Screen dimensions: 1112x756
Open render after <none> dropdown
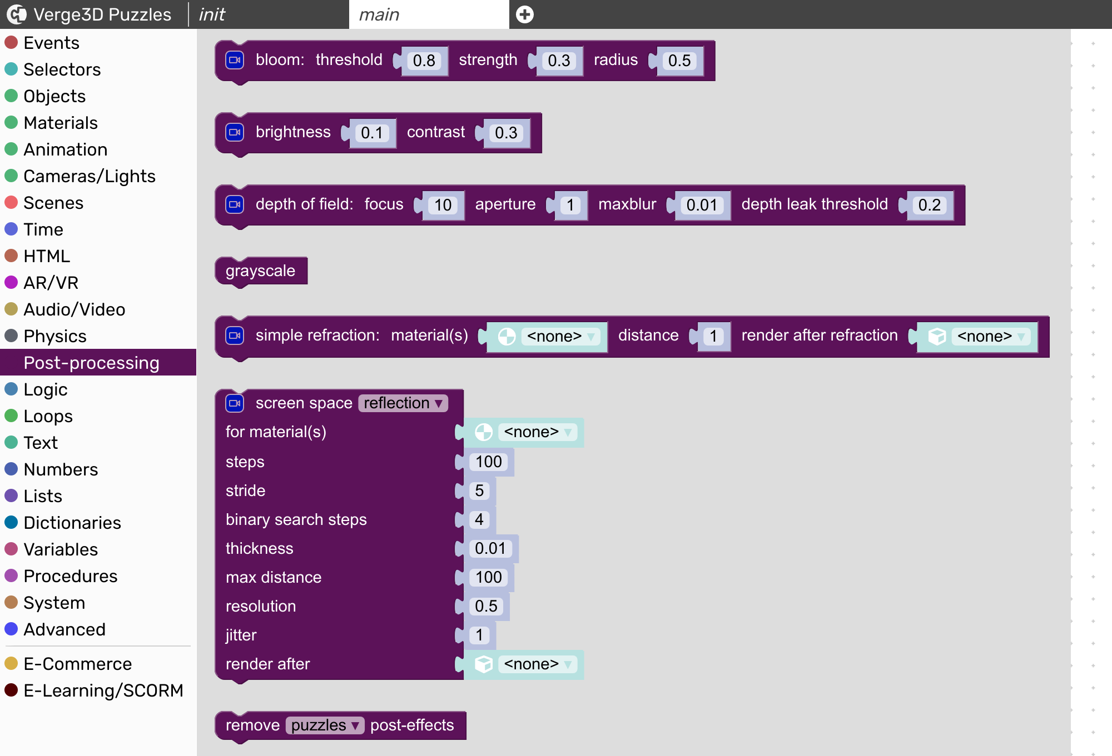538,664
